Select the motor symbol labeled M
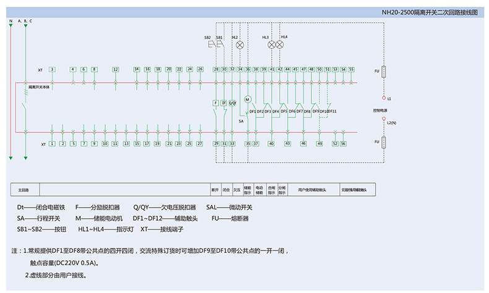Screen dimensions: 489x293 click(248, 99)
